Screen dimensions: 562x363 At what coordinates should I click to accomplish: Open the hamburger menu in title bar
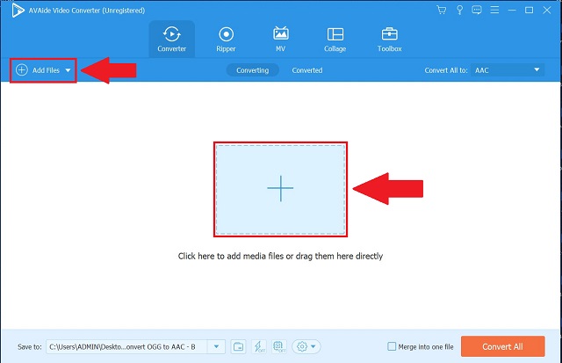coord(493,11)
